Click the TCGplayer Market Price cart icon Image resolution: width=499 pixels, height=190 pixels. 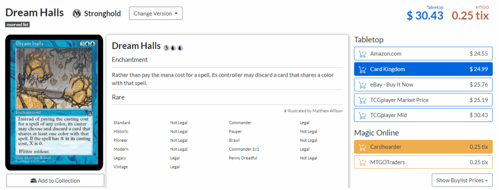pos(362,100)
